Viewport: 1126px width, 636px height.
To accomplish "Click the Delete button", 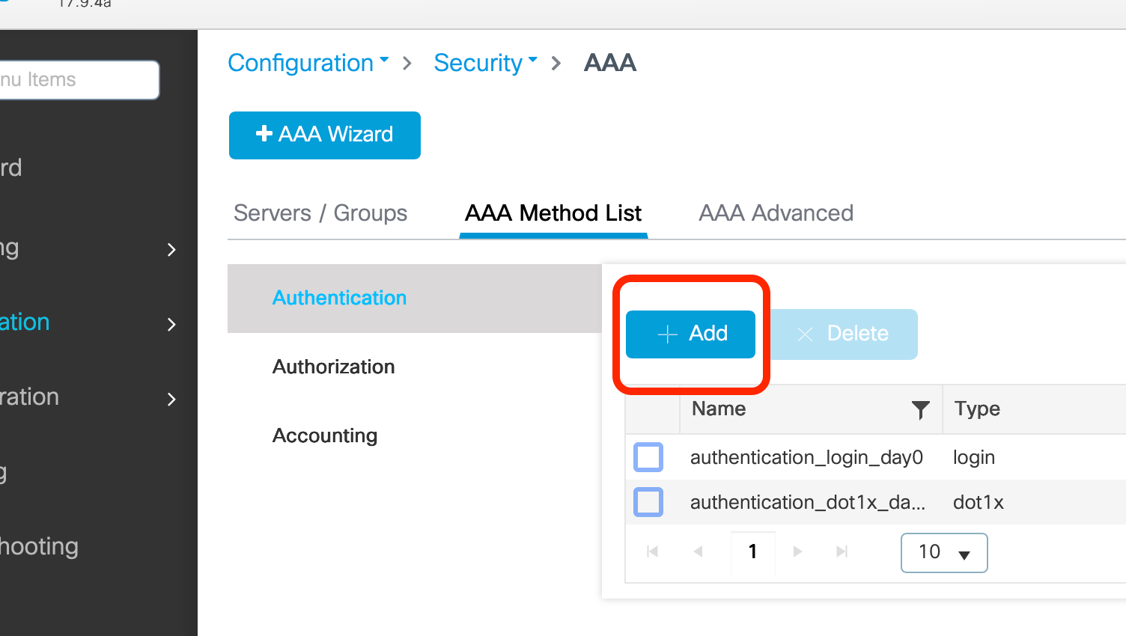I will [843, 334].
